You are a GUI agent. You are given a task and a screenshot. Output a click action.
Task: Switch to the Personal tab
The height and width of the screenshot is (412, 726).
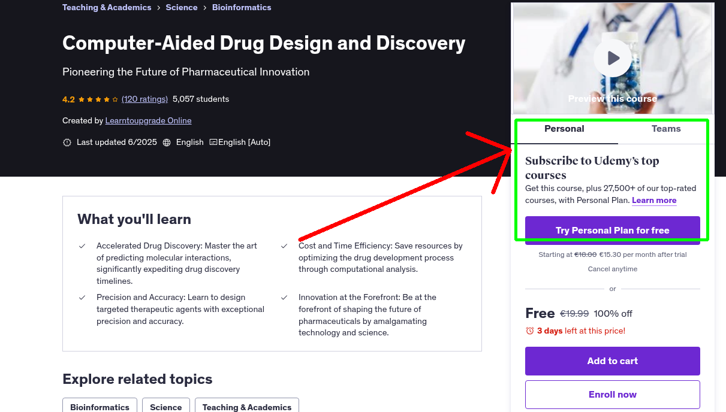[564, 129]
